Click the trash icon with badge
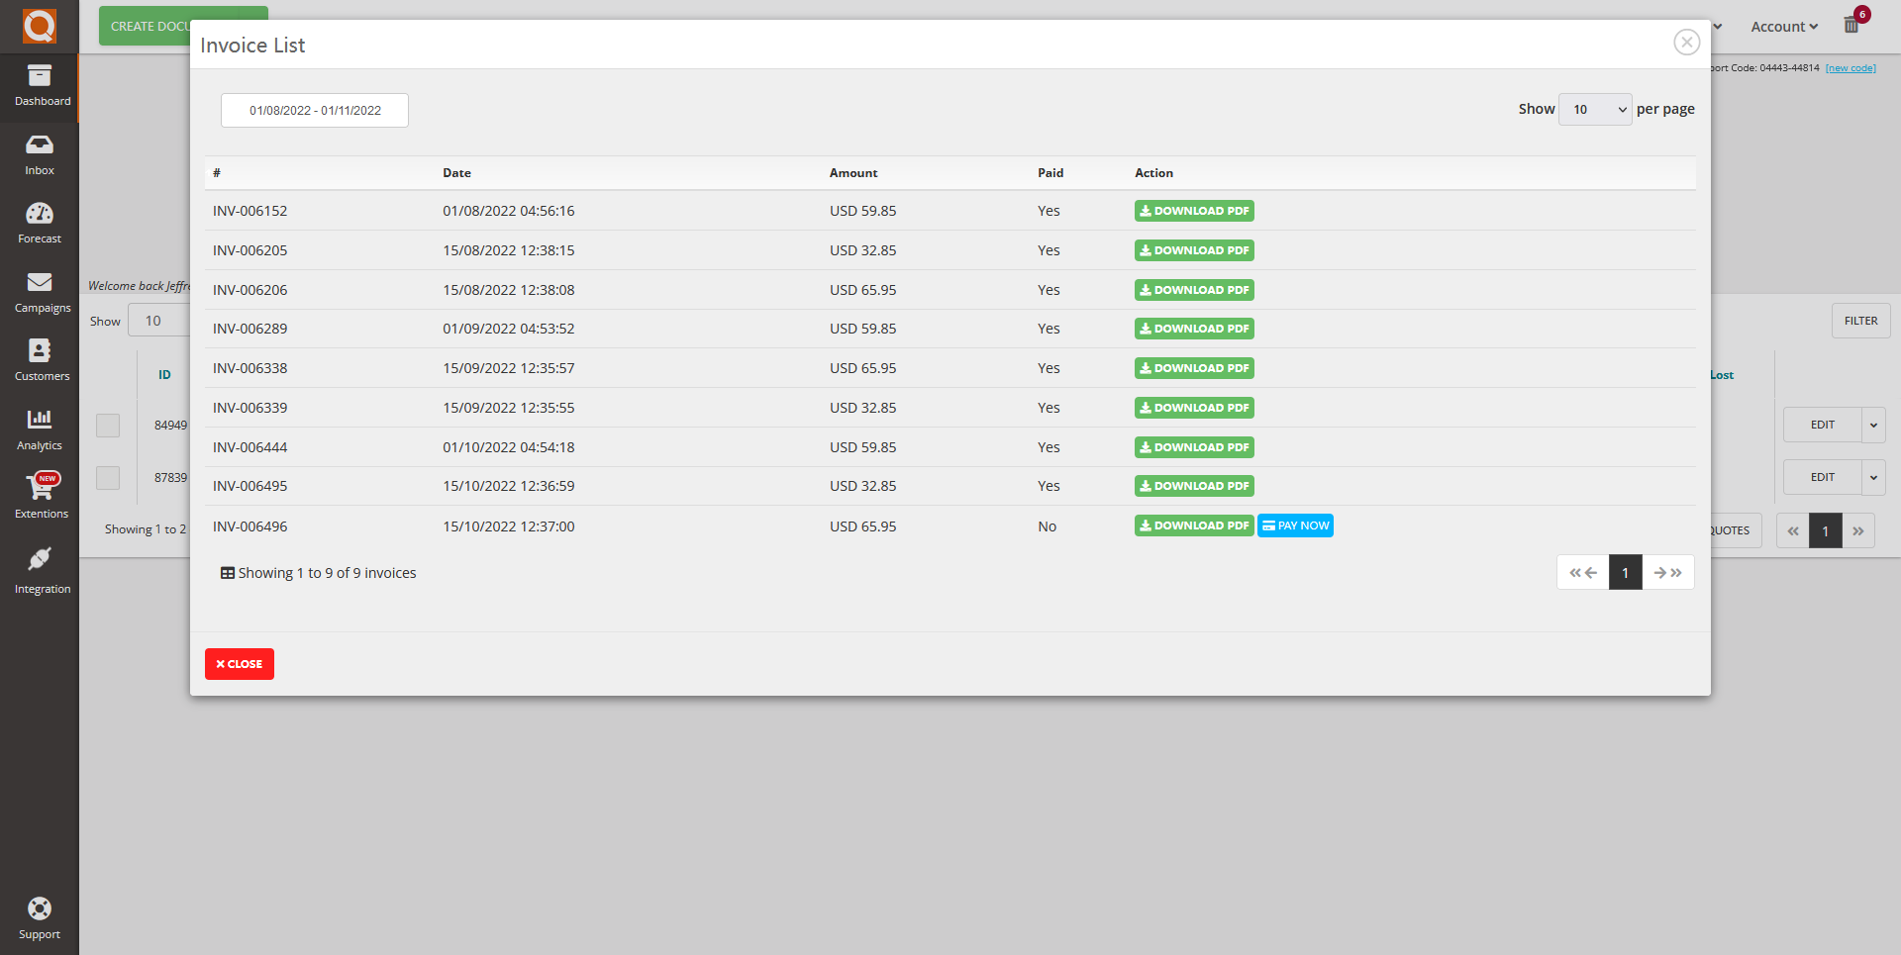 click(x=1851, y=25)
